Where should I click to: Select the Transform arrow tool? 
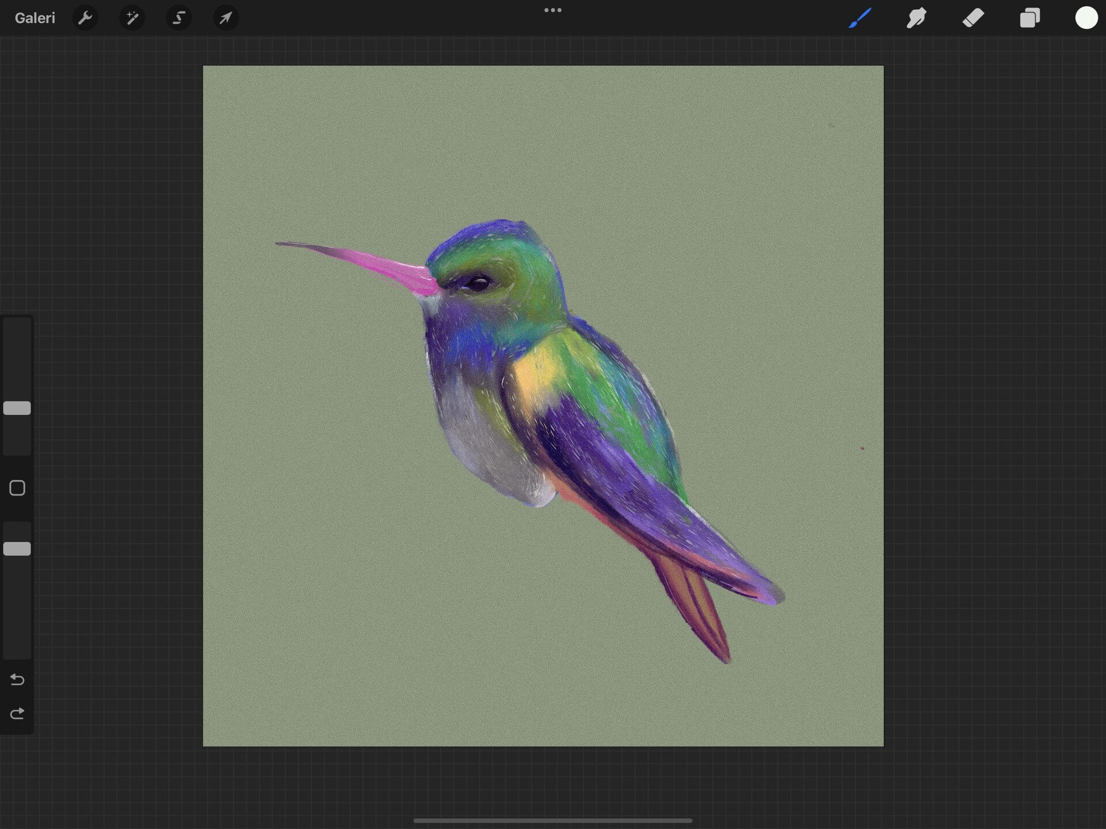[x=225, y=17]
